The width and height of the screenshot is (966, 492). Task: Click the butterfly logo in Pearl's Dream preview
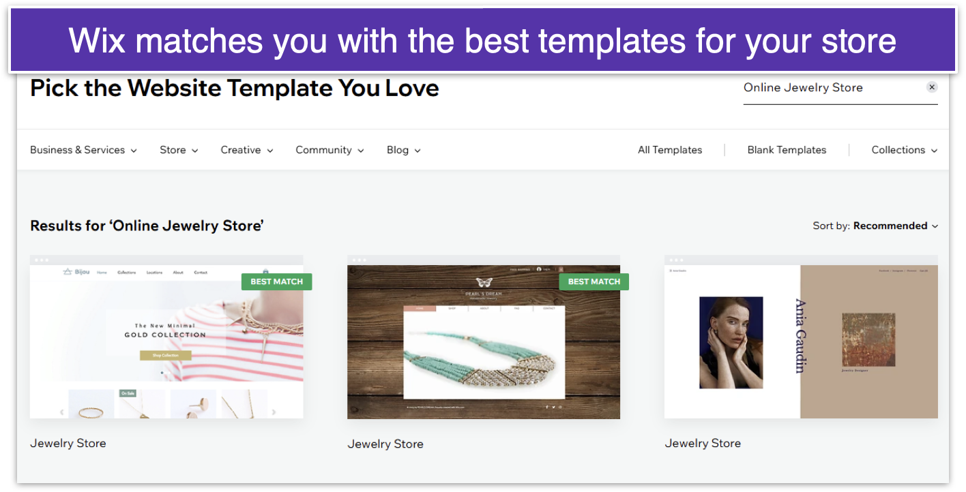(484, 282)
